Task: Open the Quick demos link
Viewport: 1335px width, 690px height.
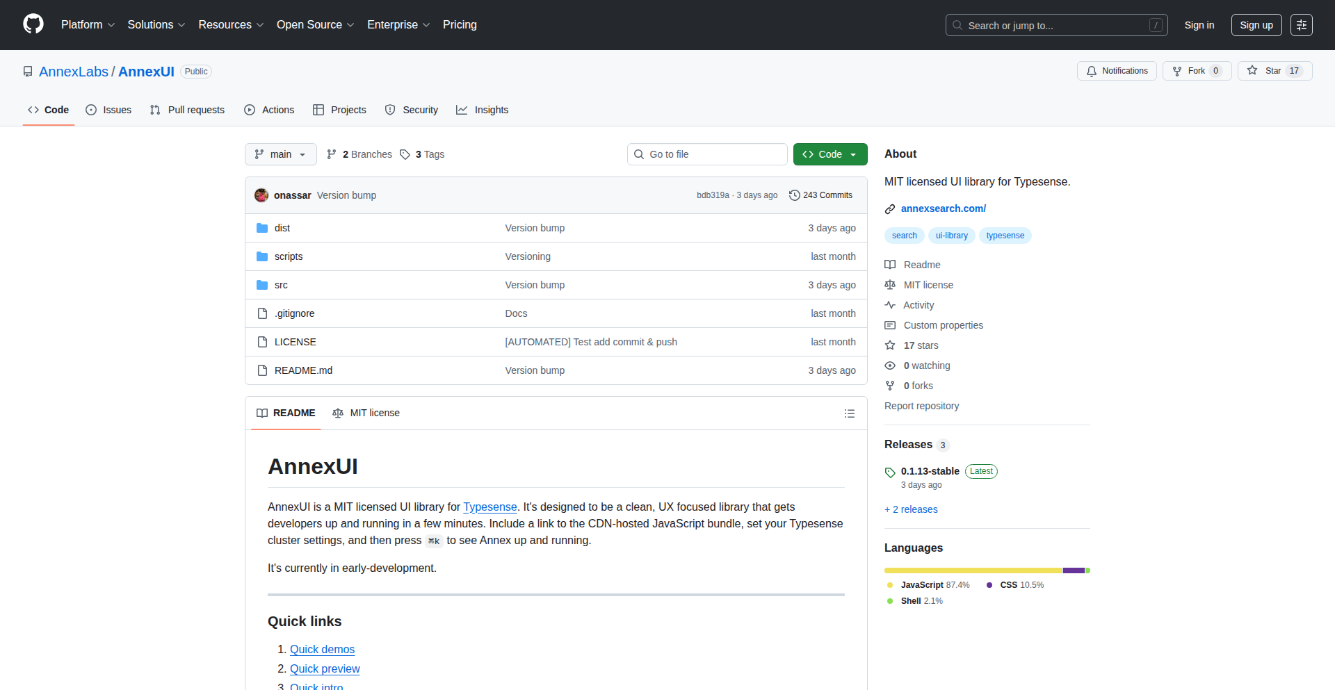Action: [322, 649]
